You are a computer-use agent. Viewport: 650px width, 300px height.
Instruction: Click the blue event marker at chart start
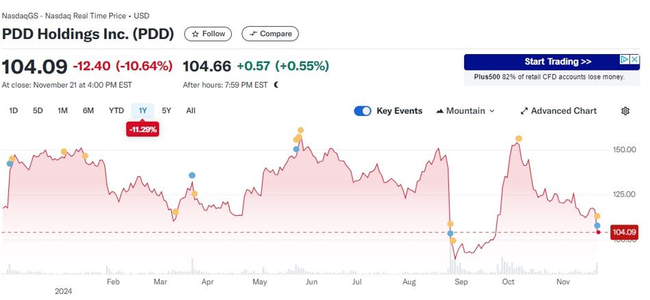click(10, 164)
